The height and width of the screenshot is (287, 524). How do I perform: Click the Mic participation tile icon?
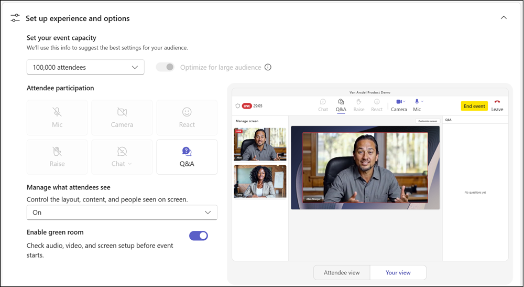point(57,112)
